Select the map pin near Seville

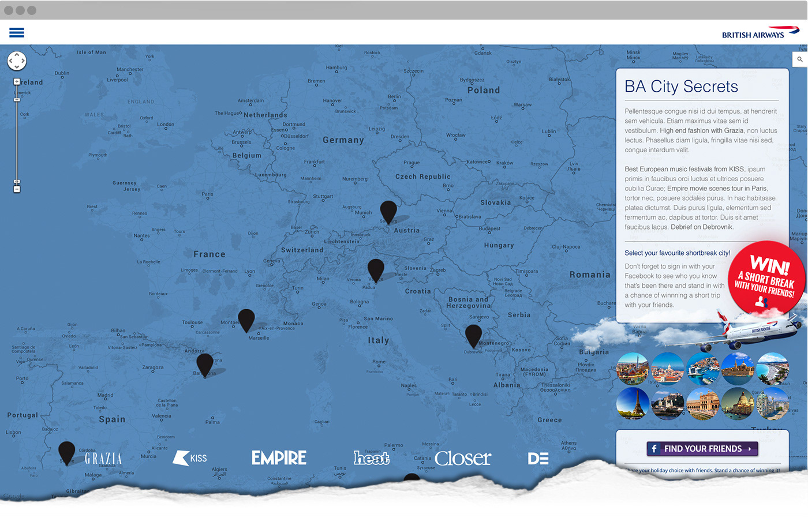click(x=67, y=453)
